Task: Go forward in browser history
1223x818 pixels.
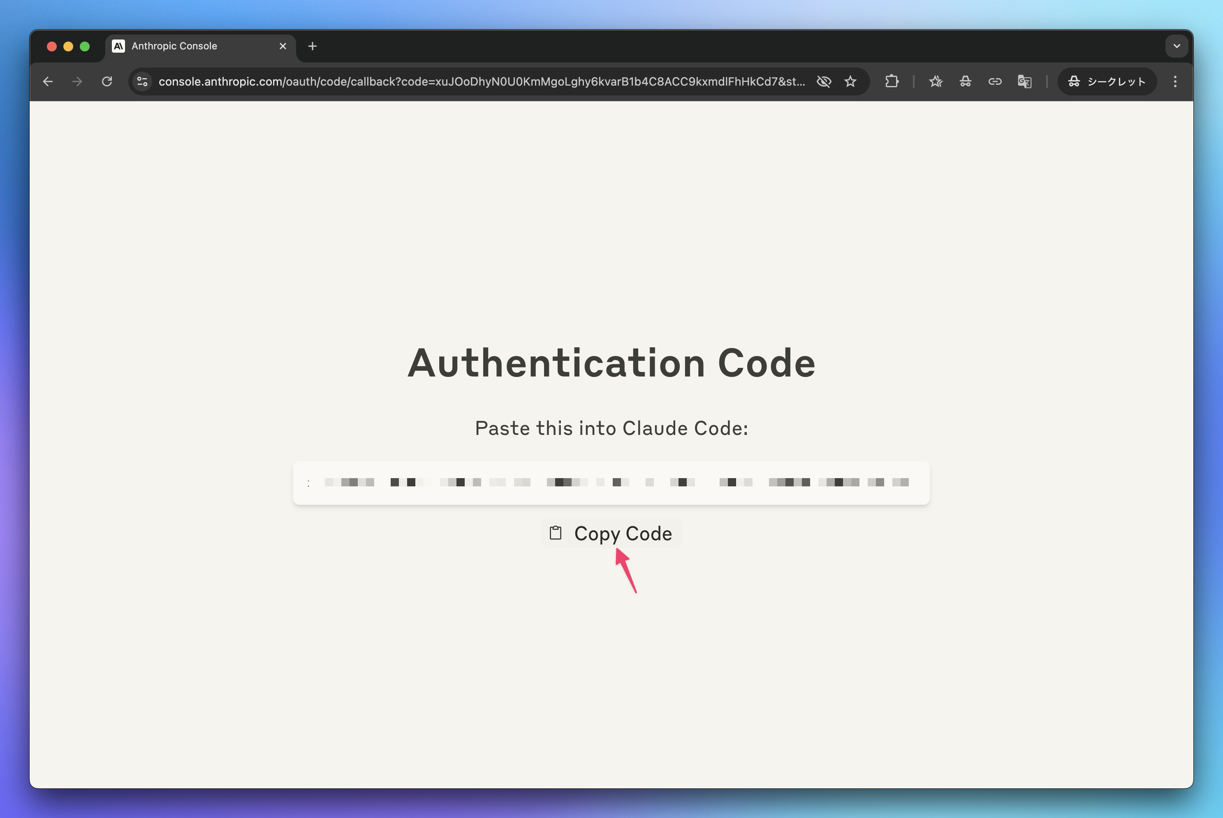Action: pos(77,81)
